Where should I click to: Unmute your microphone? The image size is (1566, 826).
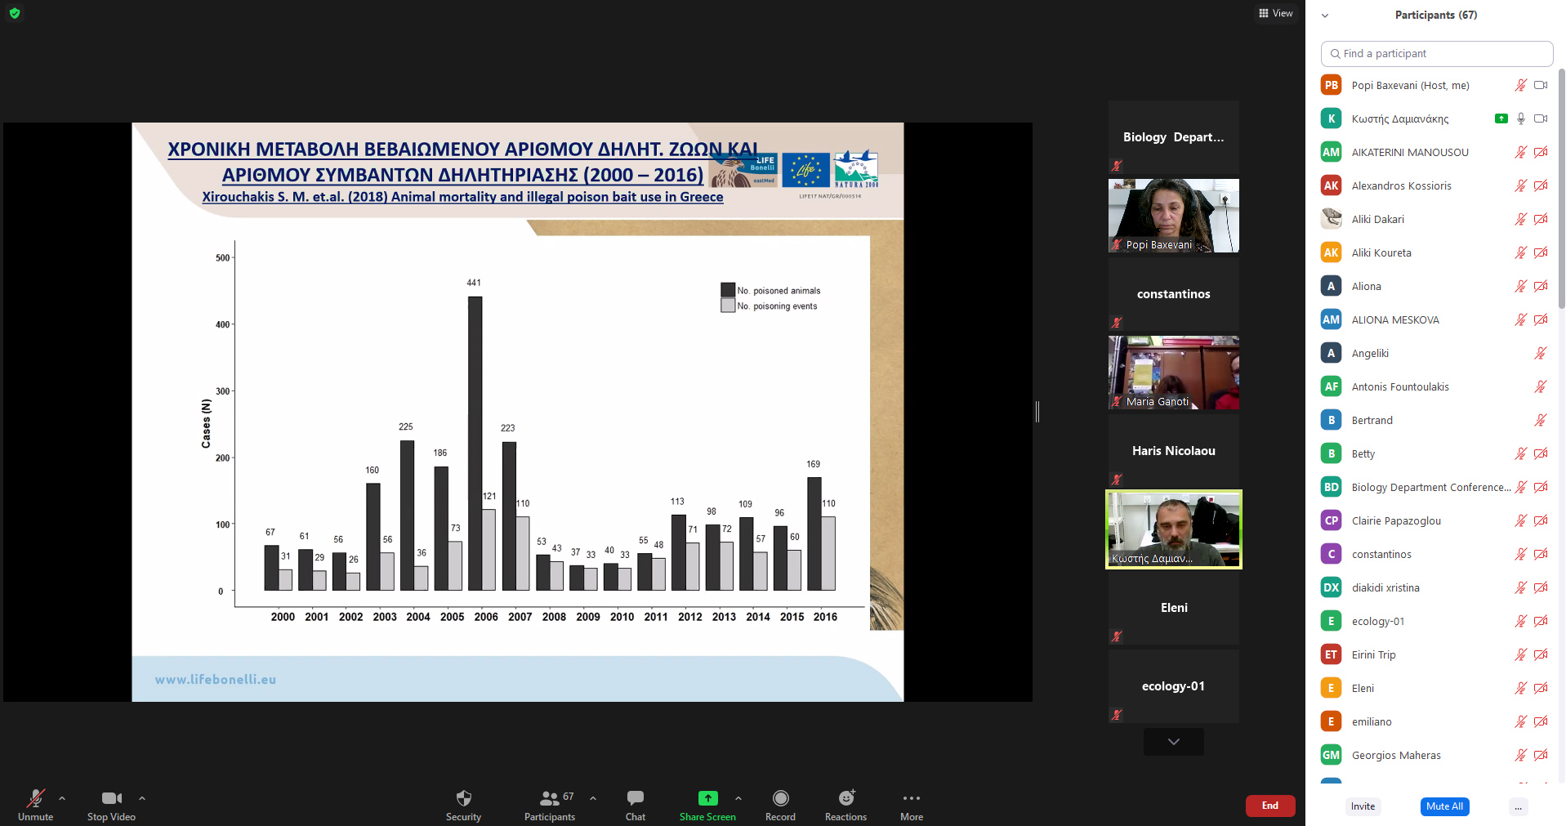(36, 804)
